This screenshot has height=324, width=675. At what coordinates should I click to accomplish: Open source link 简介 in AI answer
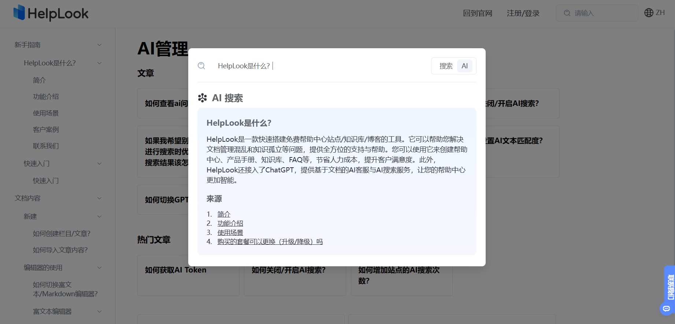(x=224, y=214)
